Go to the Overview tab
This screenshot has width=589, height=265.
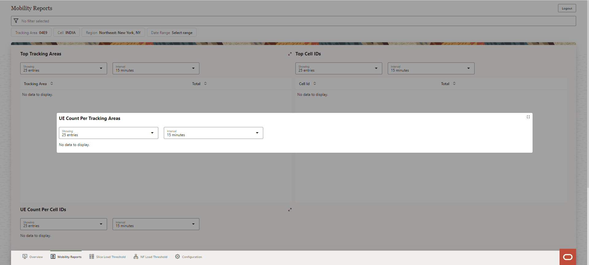coord(33,257)
